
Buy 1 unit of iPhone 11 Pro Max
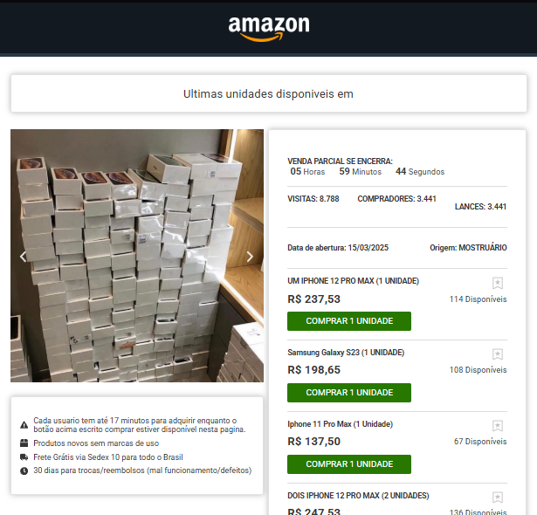pos(349,464)
